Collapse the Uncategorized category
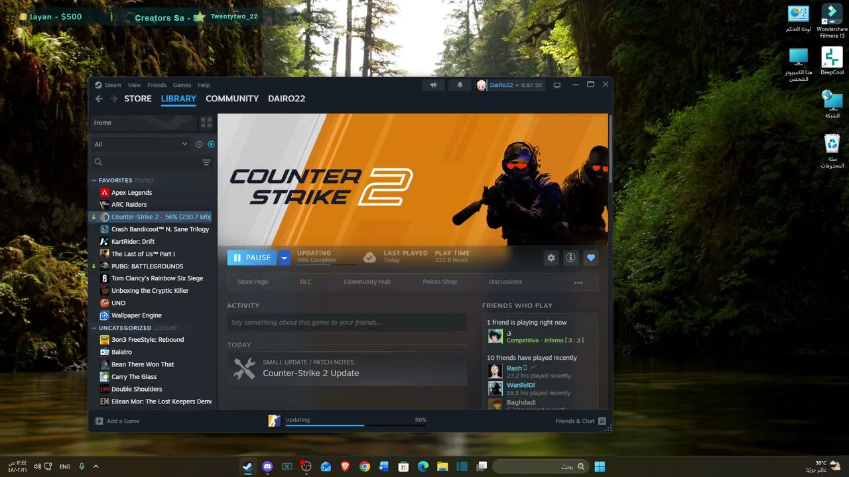 tap(94, 328)
